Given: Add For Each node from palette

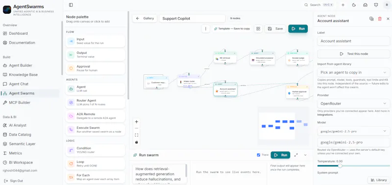Looking at the screenshot, I should (95, 177).
